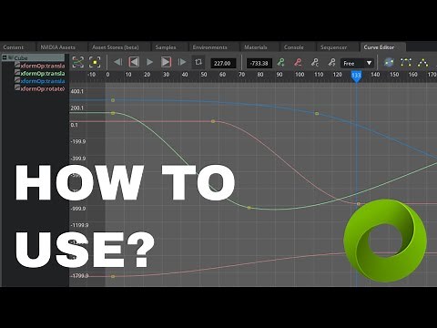
Task: Select the pink curve keyframe near frame 55
Action: pos(213,121)
